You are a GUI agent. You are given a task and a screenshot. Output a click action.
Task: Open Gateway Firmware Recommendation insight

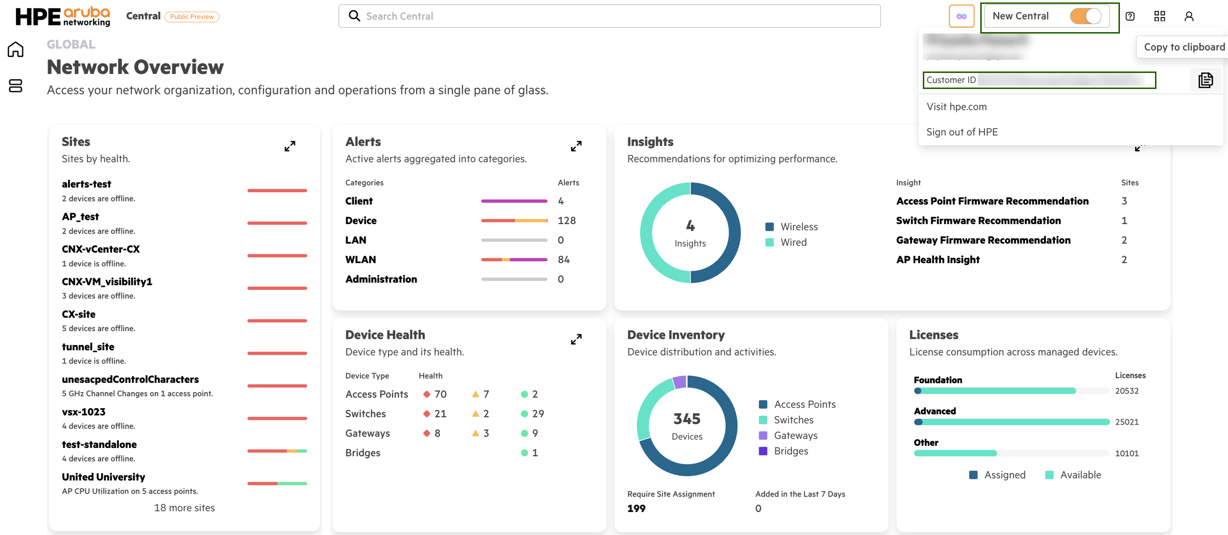(983, 240)
